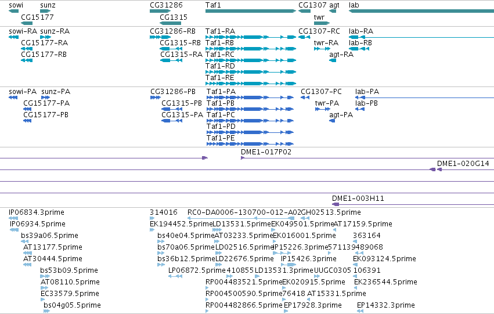
Task: Open protein CG15177-PA label
Action: tap(46, 103)
